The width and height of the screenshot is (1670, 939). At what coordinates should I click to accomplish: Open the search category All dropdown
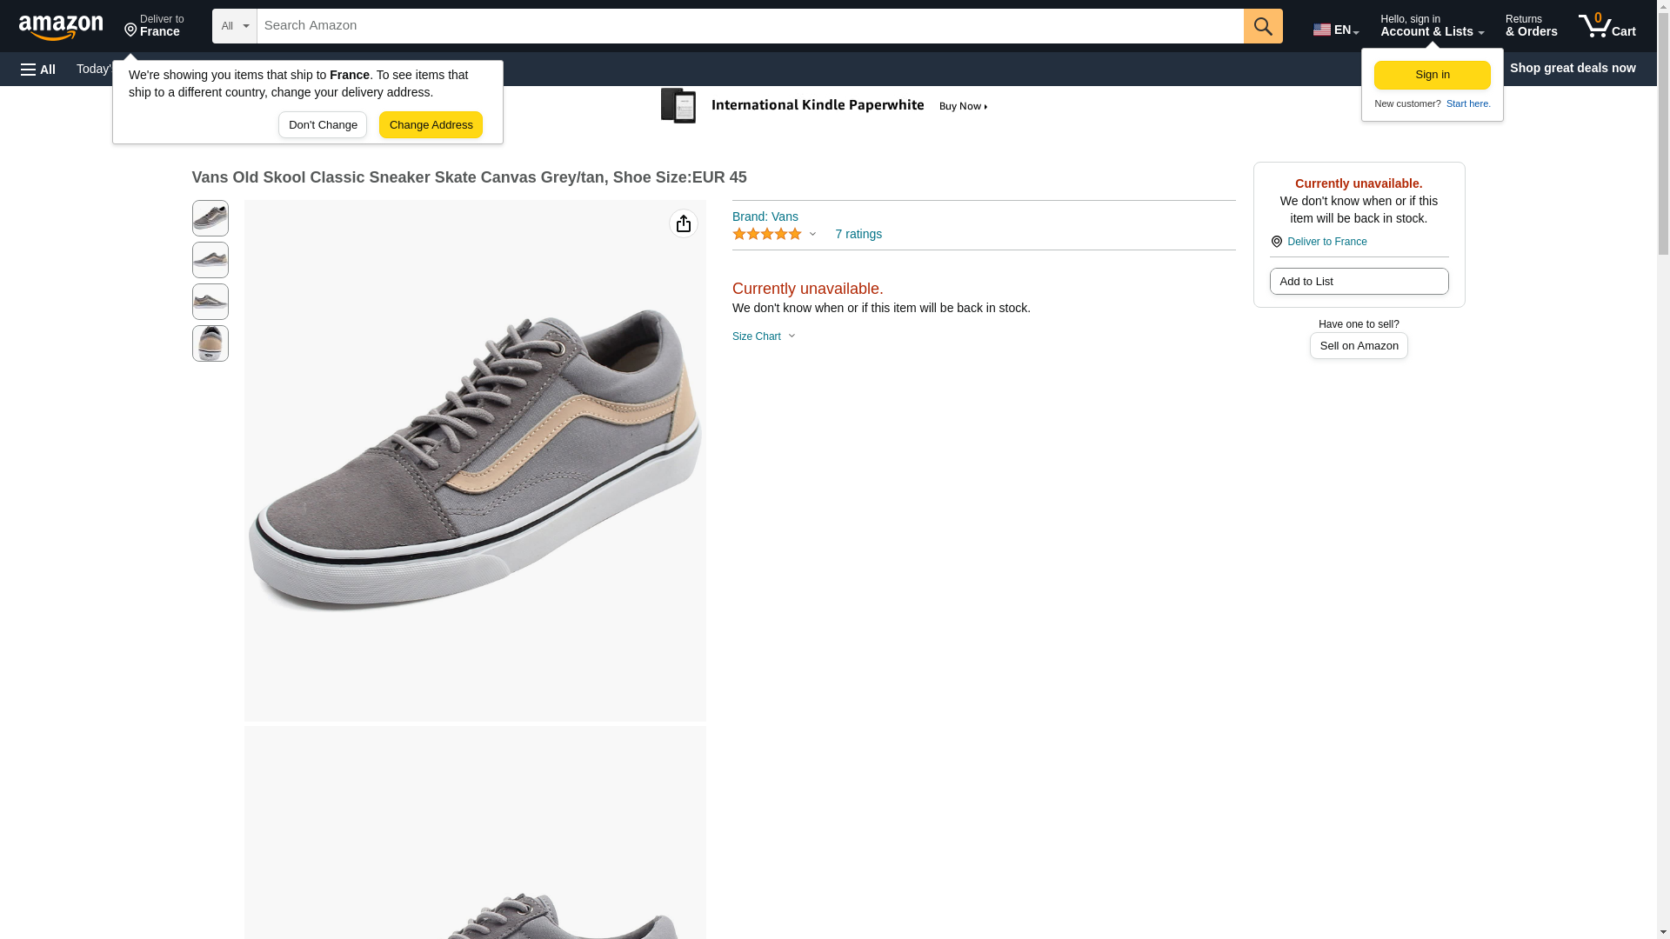pyautogui.click(x=235, y=26)
